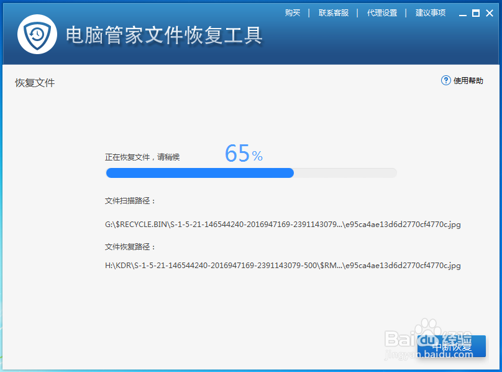Open the 购买 purchase link
The width and height of the screenshot is (502, 372).
(x=293, y=13)
